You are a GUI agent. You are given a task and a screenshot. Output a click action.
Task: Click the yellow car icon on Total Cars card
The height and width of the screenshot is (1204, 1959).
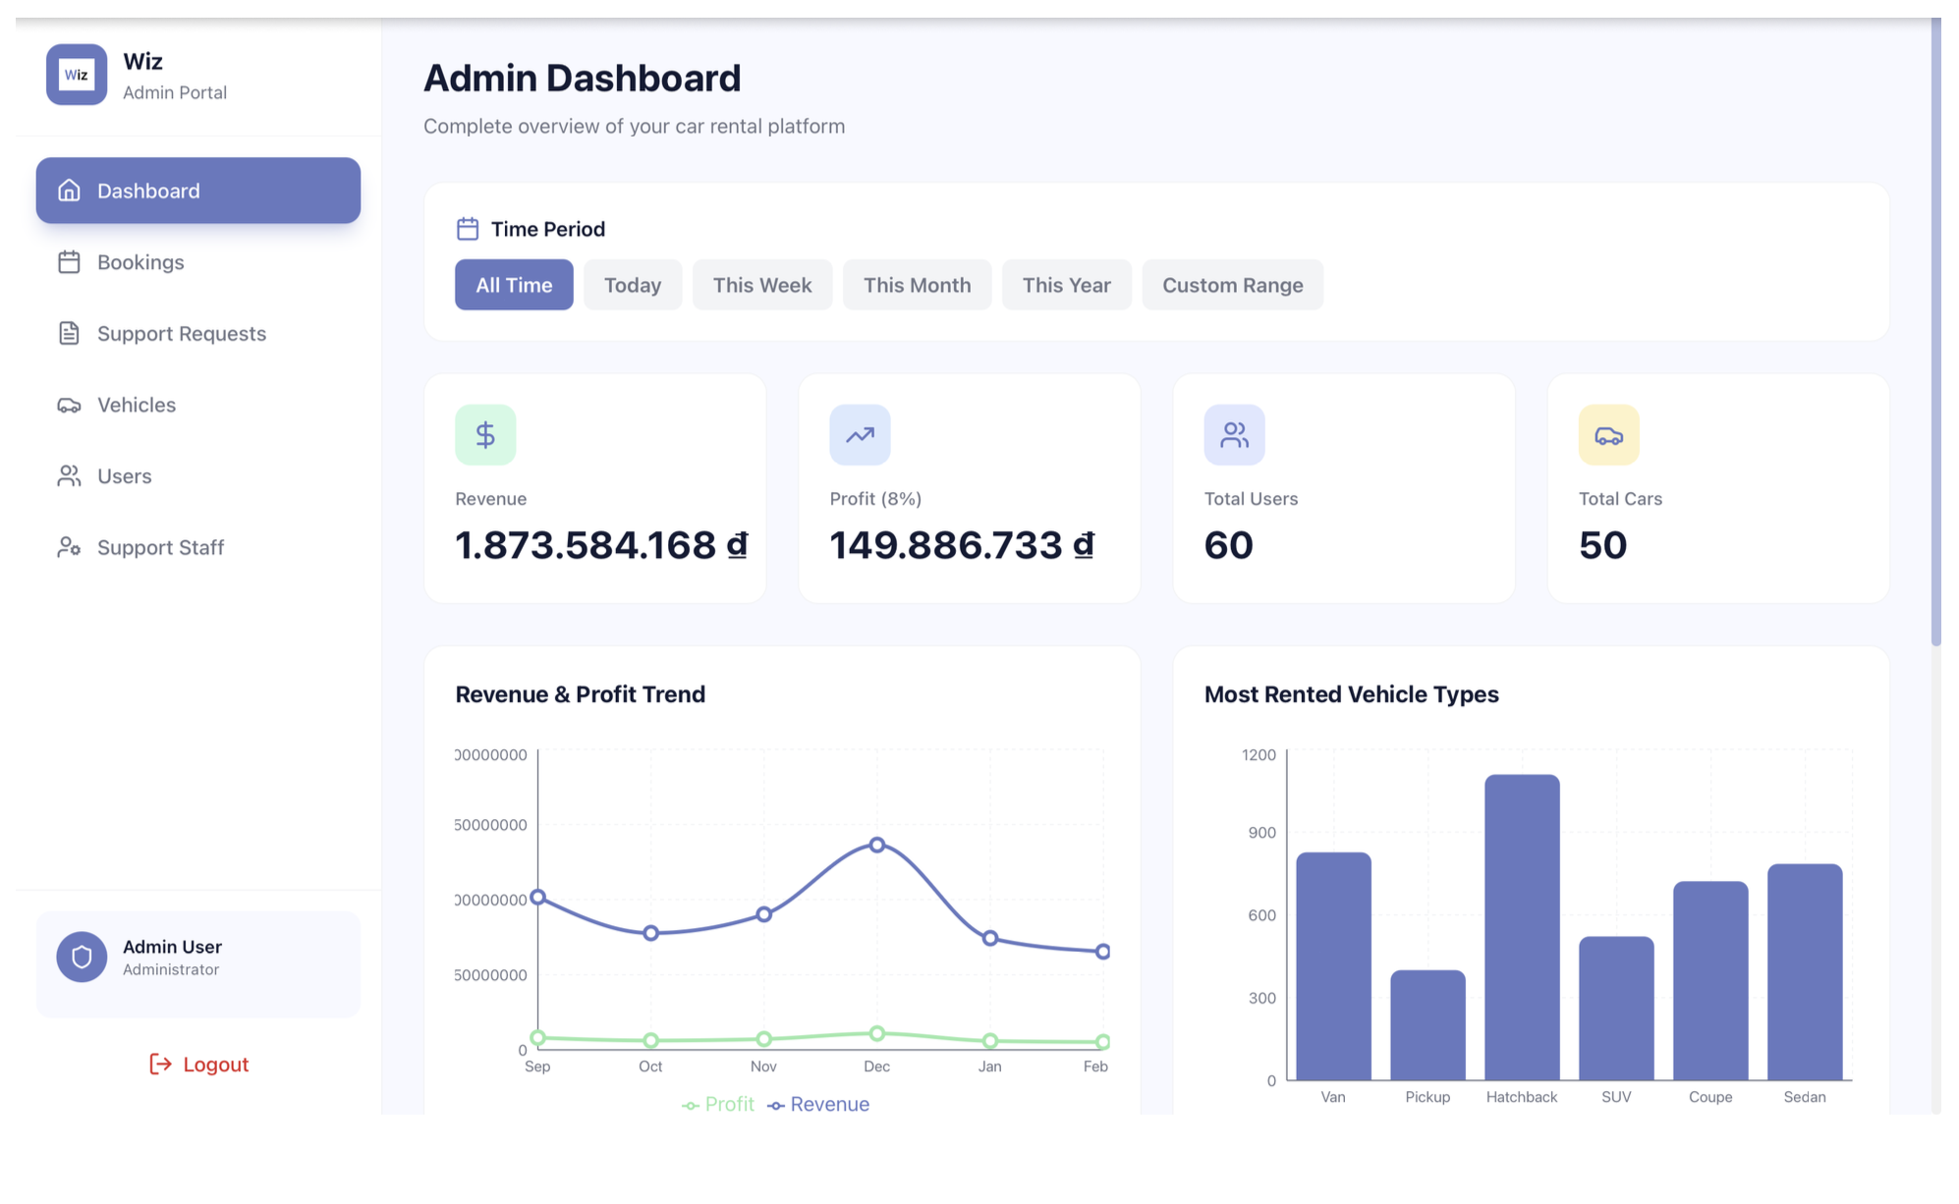(1608, 435)
